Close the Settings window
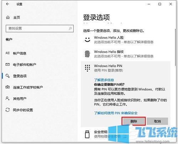The width and height of the screenshot is (178, 144). 171,4
